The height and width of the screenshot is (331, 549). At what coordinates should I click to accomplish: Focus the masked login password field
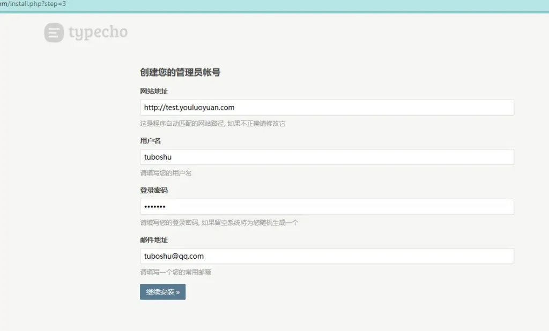click(x=327, y=207)
